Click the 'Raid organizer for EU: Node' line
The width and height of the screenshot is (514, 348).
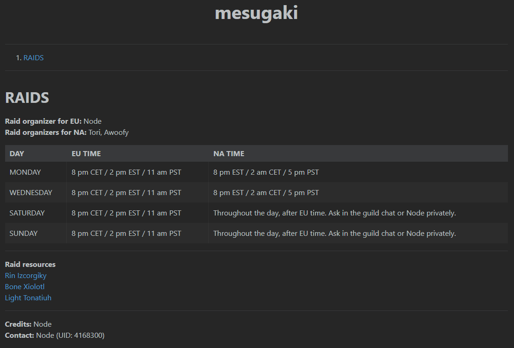pos(53,121)
